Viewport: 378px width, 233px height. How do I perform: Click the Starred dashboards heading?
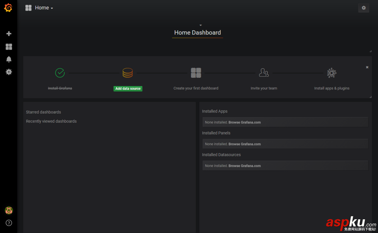(44, 112)
